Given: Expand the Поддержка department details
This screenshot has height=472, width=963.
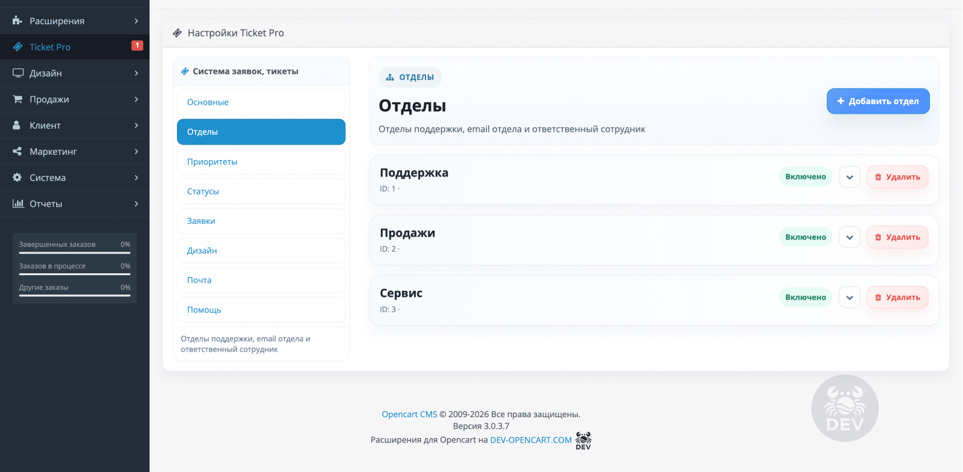Looking at the screenshot, I should pyautogui.click(x=850, y=177).
